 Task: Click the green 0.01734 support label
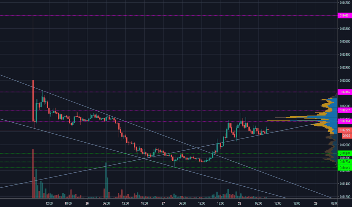pos(344,162)
